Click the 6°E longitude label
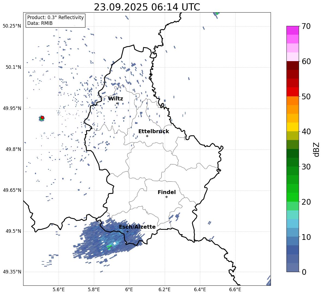This screenshot has width=323, height=295. pos(129,290)
